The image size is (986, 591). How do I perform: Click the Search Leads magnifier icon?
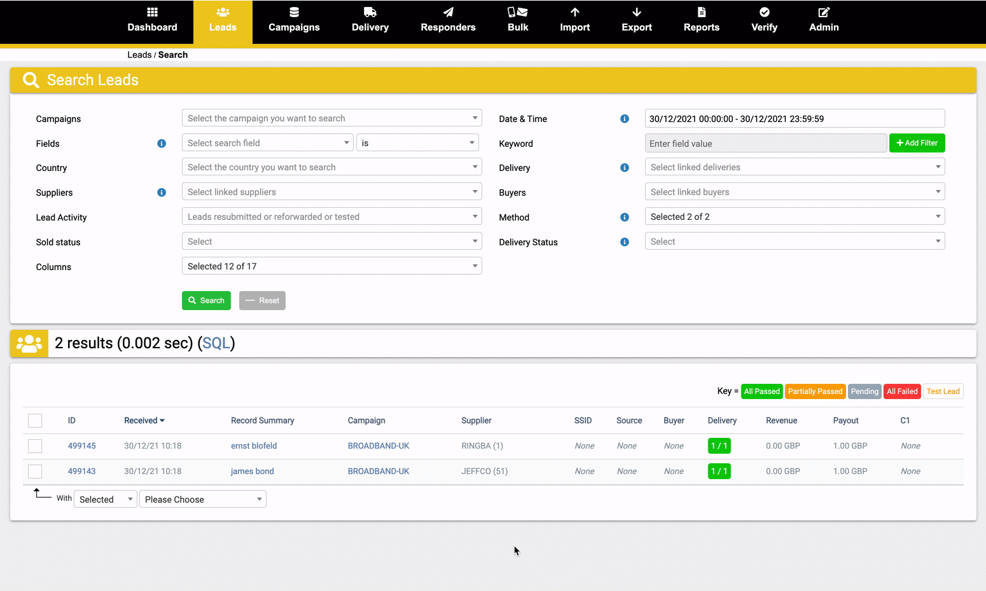coord(31,80)
